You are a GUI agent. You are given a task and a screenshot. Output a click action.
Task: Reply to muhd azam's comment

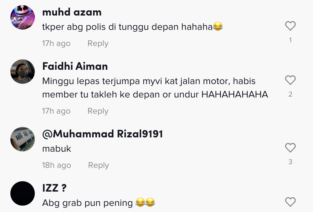[x=98, y=43]
